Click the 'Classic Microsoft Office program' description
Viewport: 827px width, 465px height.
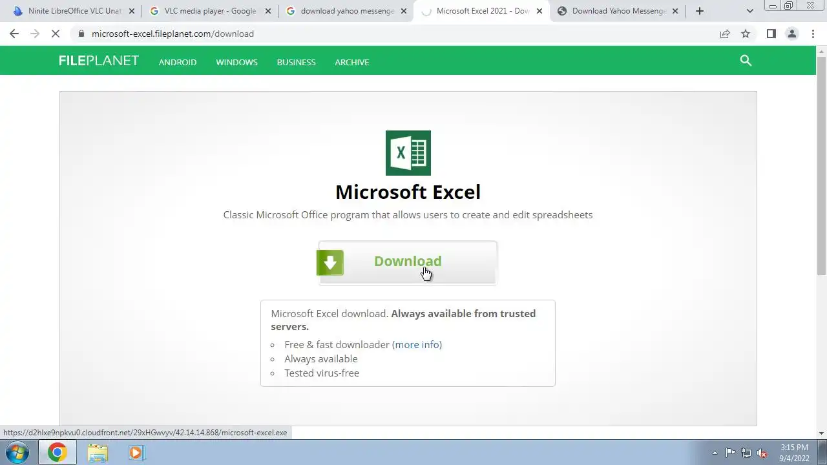[x=408, y=214]
